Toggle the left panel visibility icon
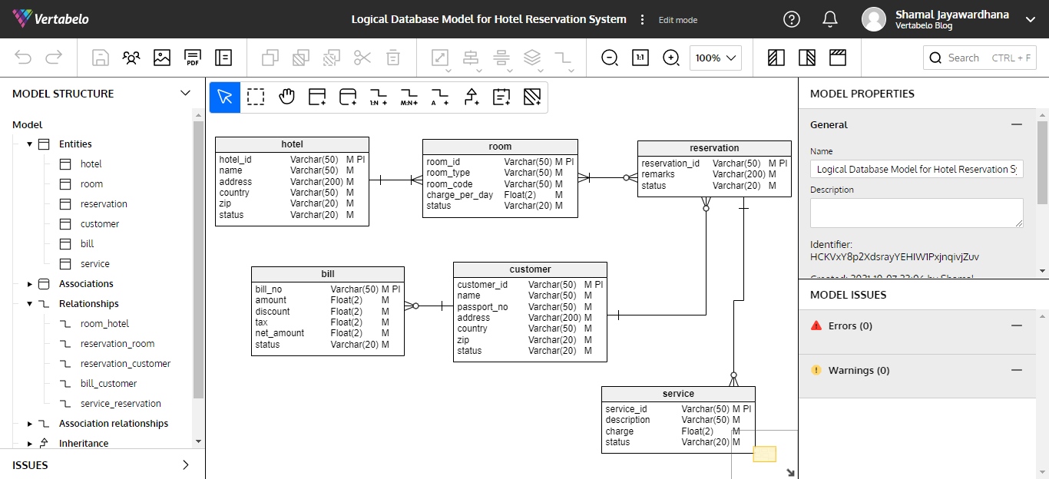This screenshot has width=1049, height=479. click(x=776, y=58)
